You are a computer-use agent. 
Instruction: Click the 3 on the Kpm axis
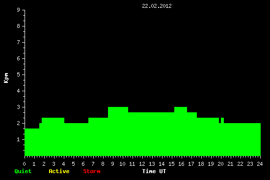click(x=19, y=107)
